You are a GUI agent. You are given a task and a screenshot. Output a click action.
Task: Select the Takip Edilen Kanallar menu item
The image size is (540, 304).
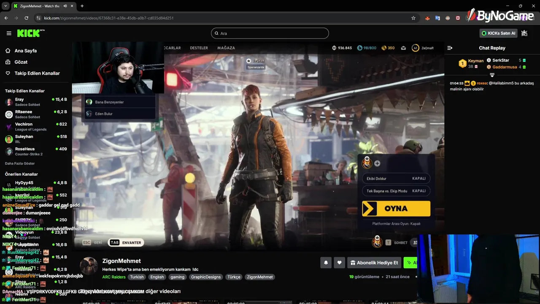tap(35, 73)
